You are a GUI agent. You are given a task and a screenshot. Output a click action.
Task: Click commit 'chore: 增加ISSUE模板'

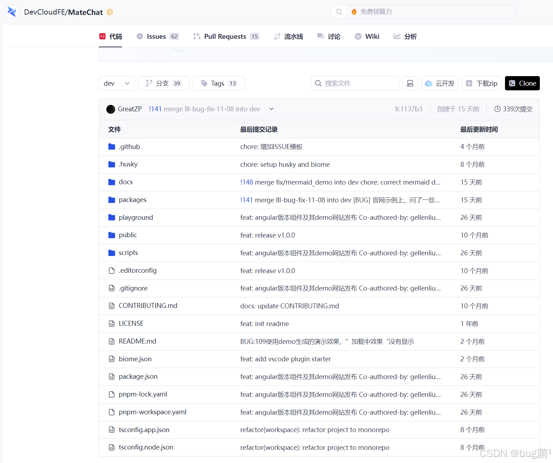click(x=271, y=147)
